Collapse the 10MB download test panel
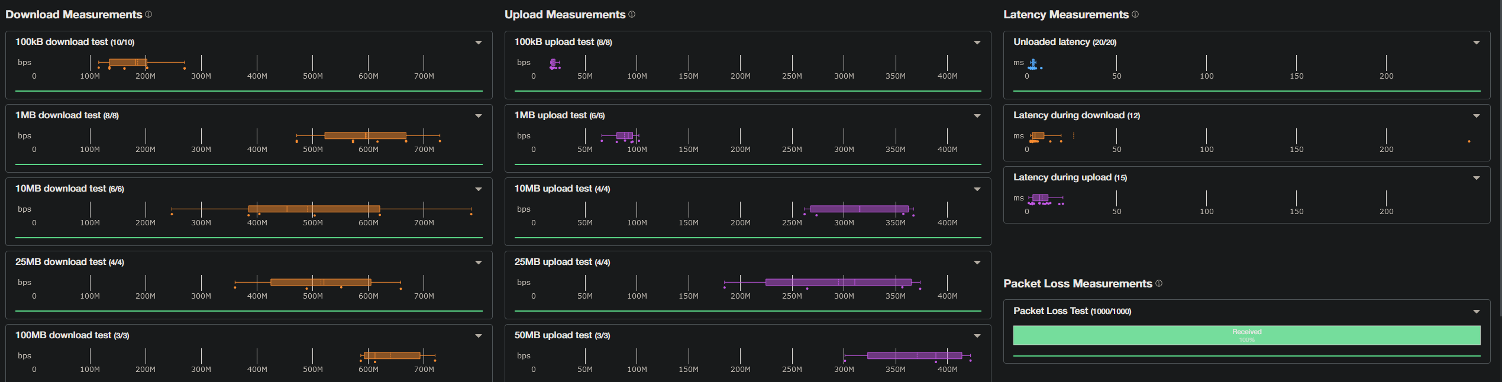 pyautogui.click(x=478, y=189)
